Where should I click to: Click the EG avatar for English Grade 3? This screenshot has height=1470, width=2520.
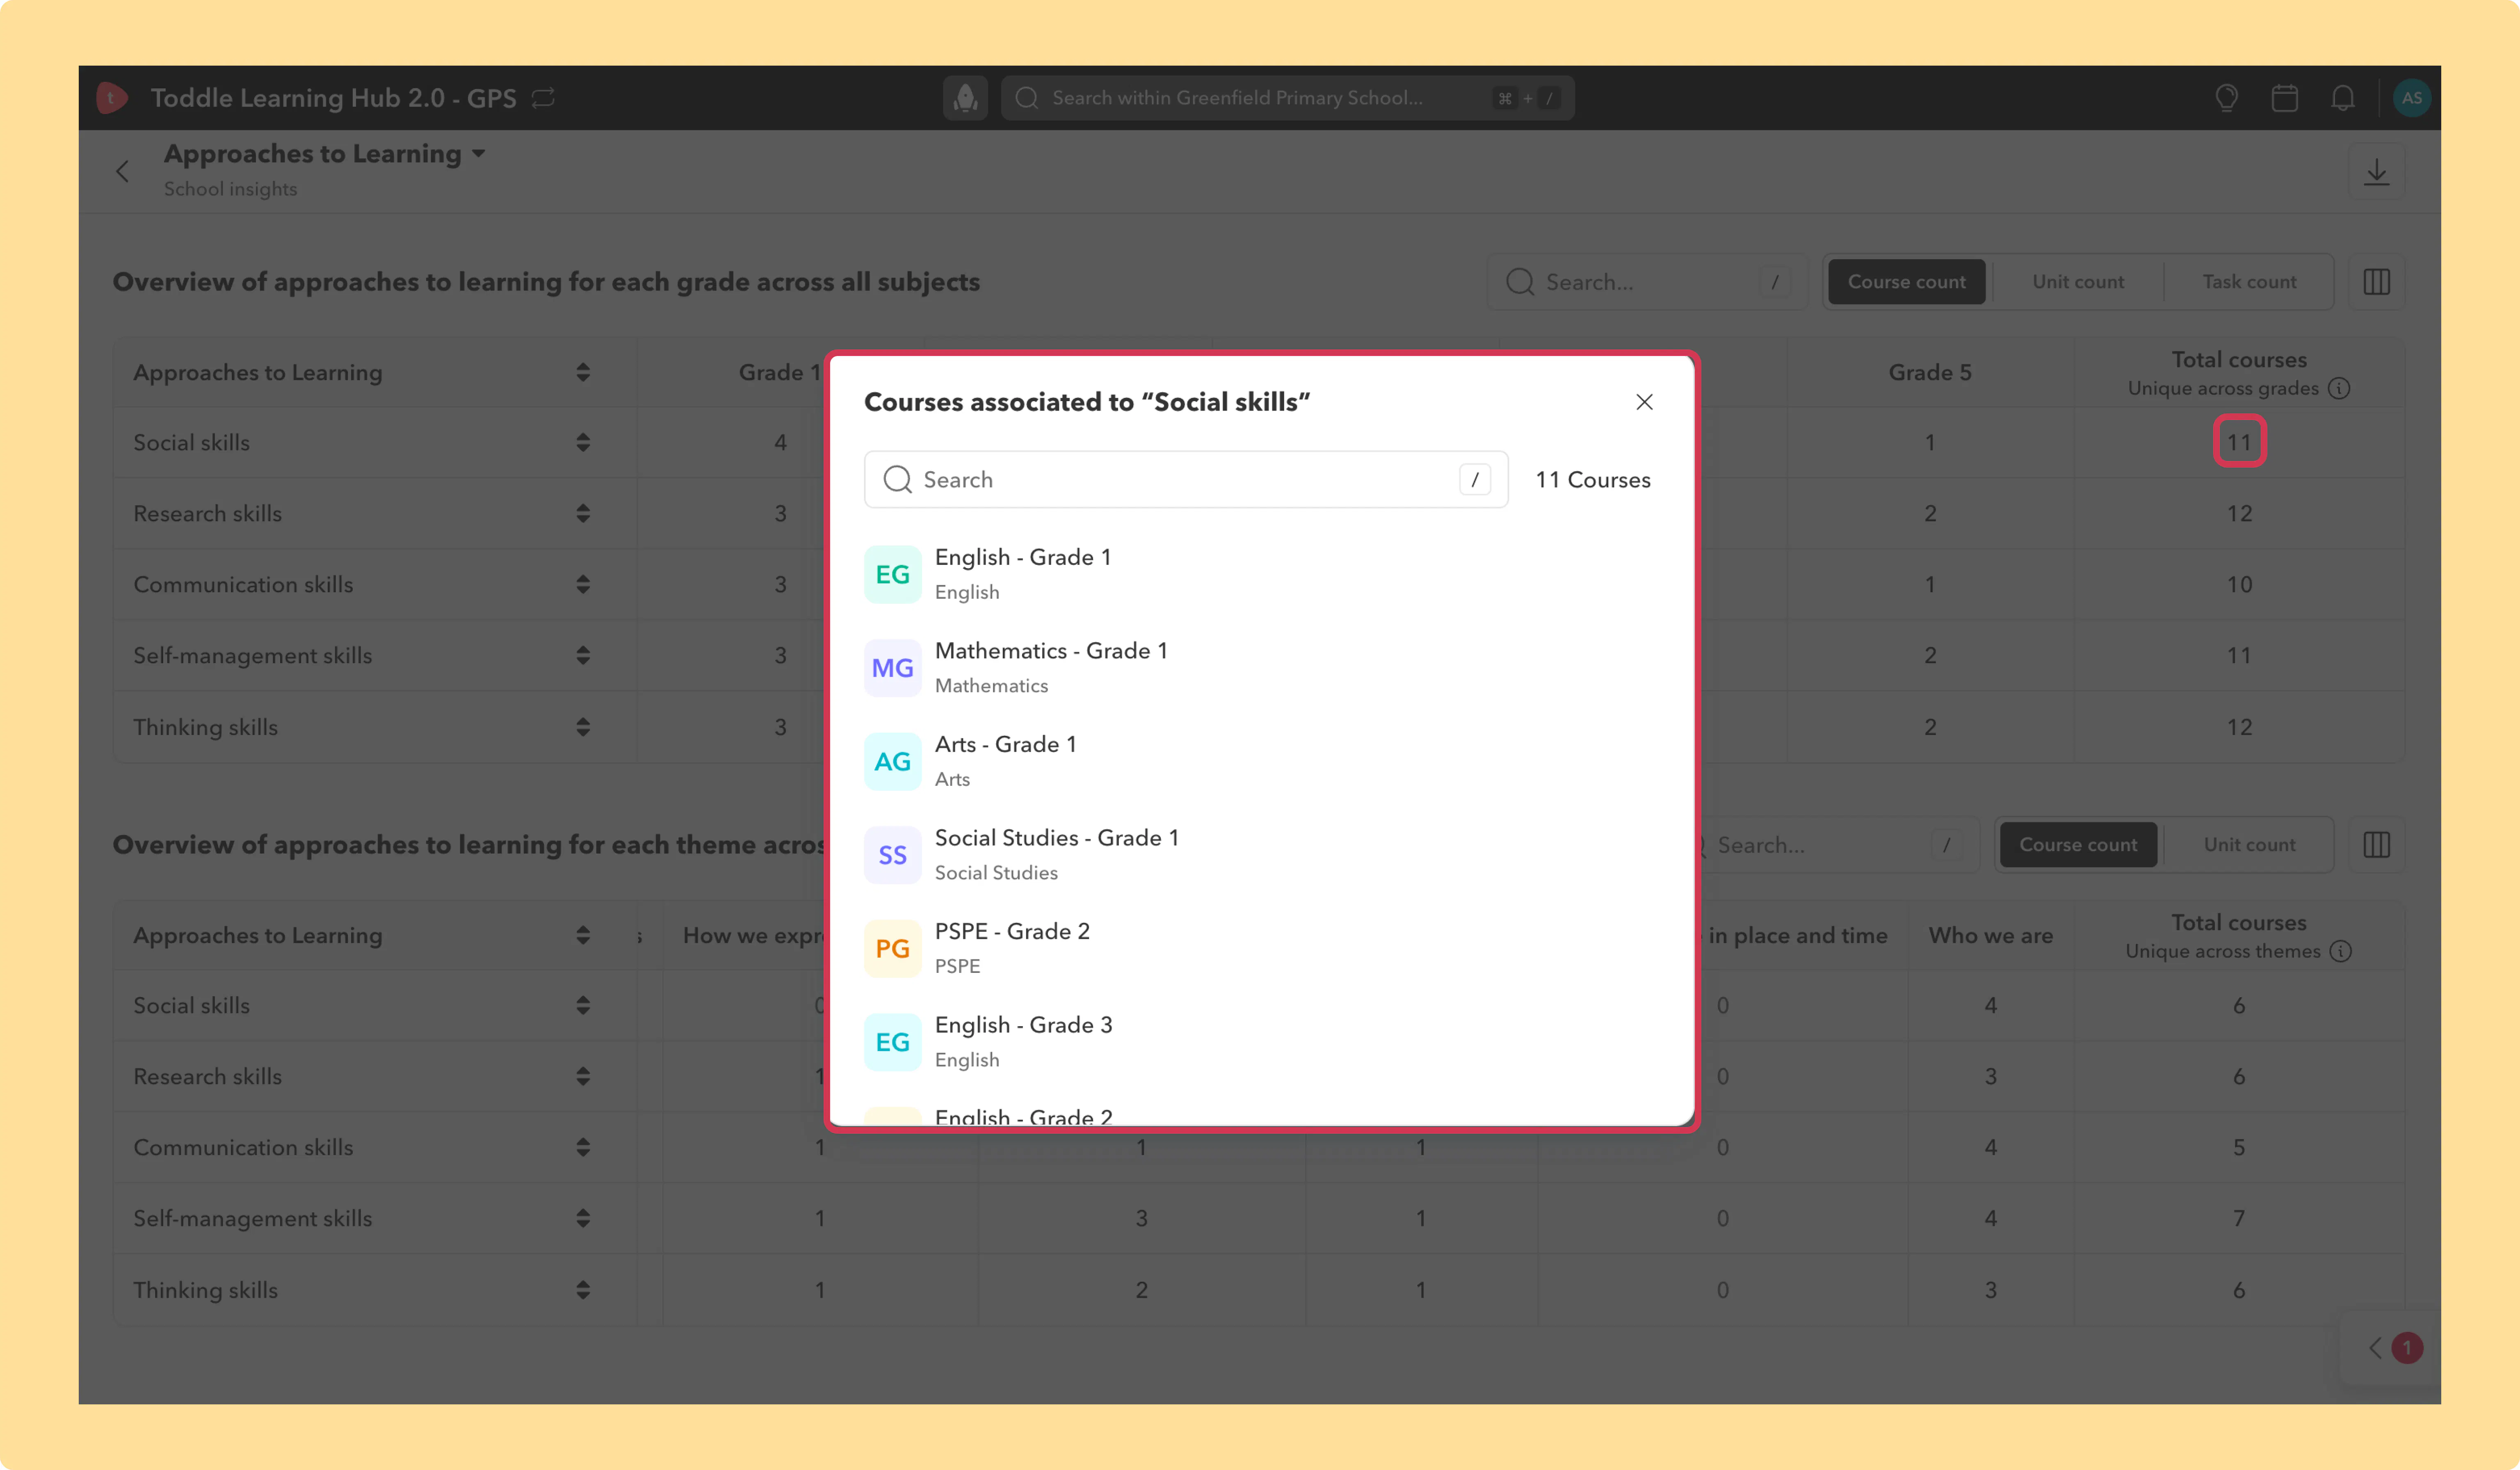(x=893, y=1042)
